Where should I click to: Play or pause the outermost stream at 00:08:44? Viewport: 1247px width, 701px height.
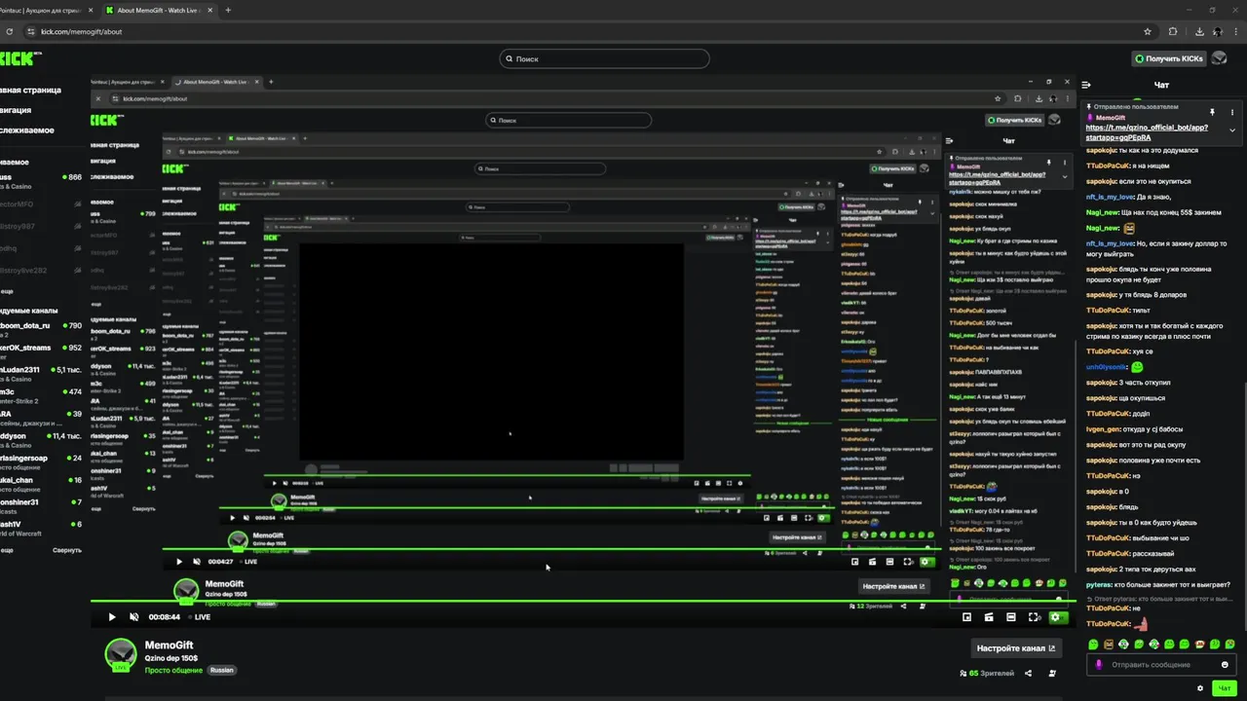(112, 617)
